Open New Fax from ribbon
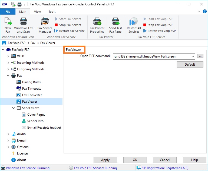The height and width of the screenshot is (171, 208). point(8,25)
